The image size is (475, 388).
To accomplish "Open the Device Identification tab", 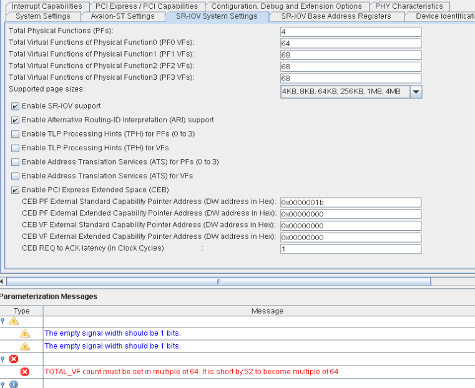I will [x=440, y=16].
